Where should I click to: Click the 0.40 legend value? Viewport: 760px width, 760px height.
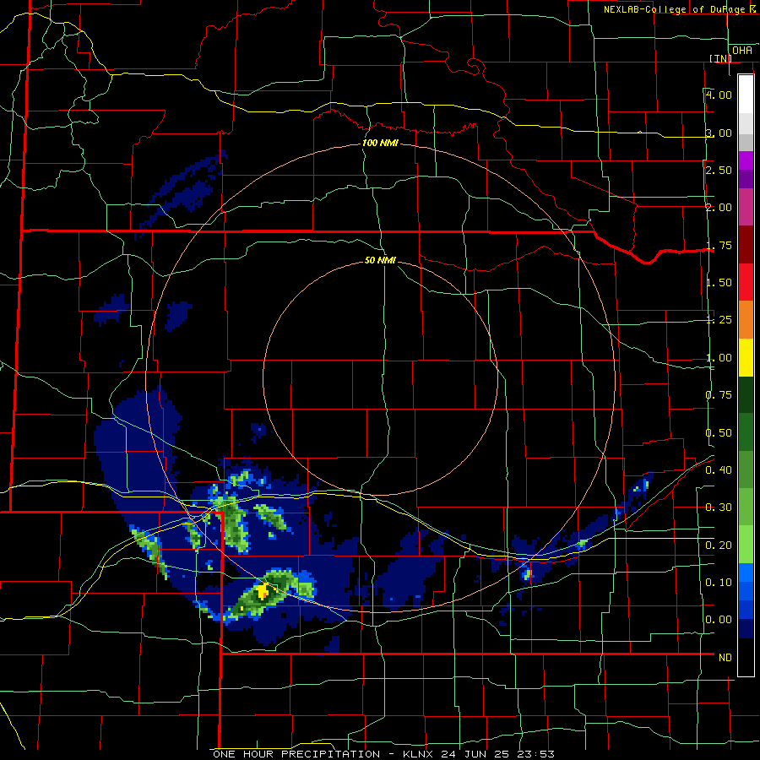coord(719,470)
